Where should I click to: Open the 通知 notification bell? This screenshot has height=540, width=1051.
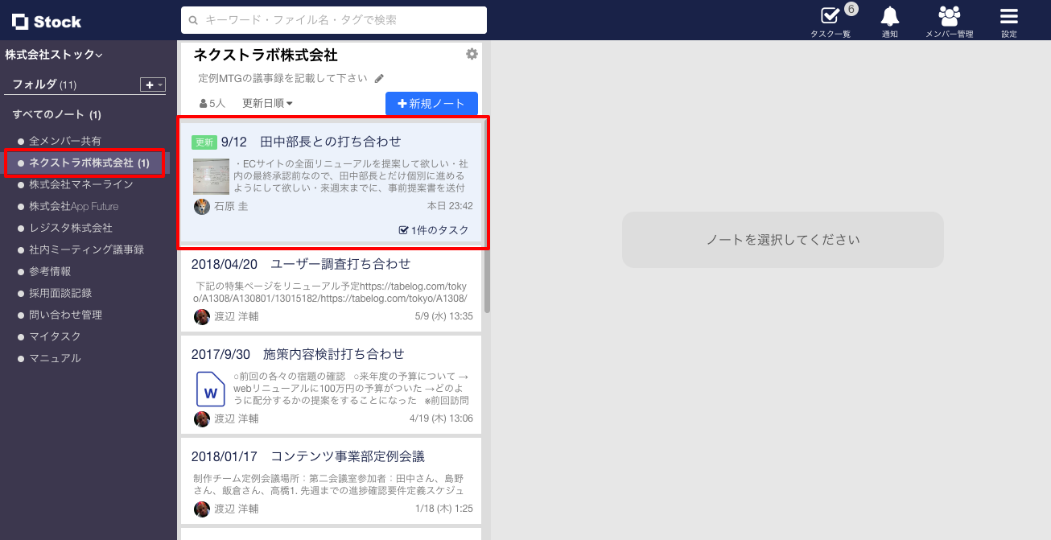click(x=889, y=17)
